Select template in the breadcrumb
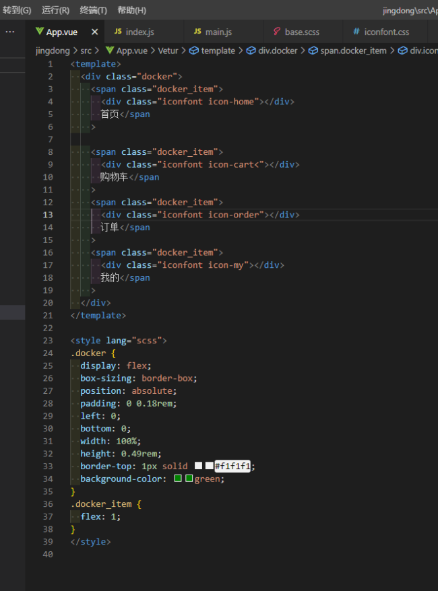 tap(218, 50)
